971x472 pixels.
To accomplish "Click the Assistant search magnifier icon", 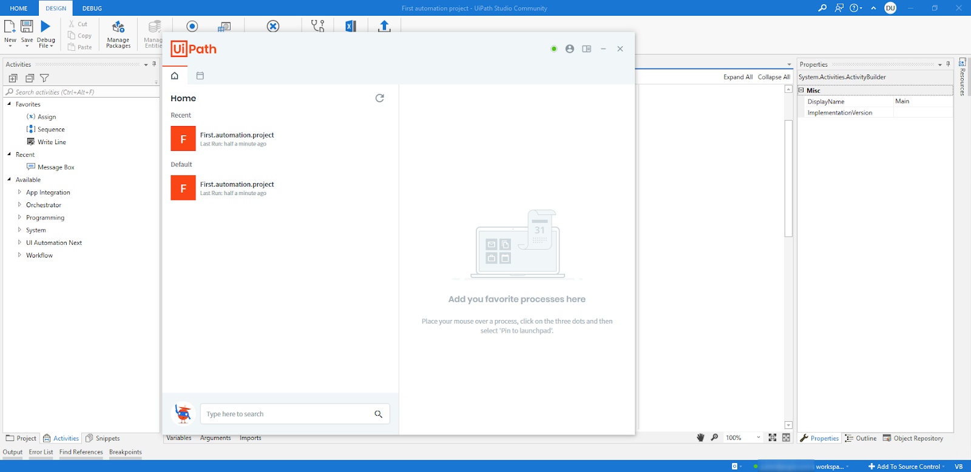I will [379, 414].
